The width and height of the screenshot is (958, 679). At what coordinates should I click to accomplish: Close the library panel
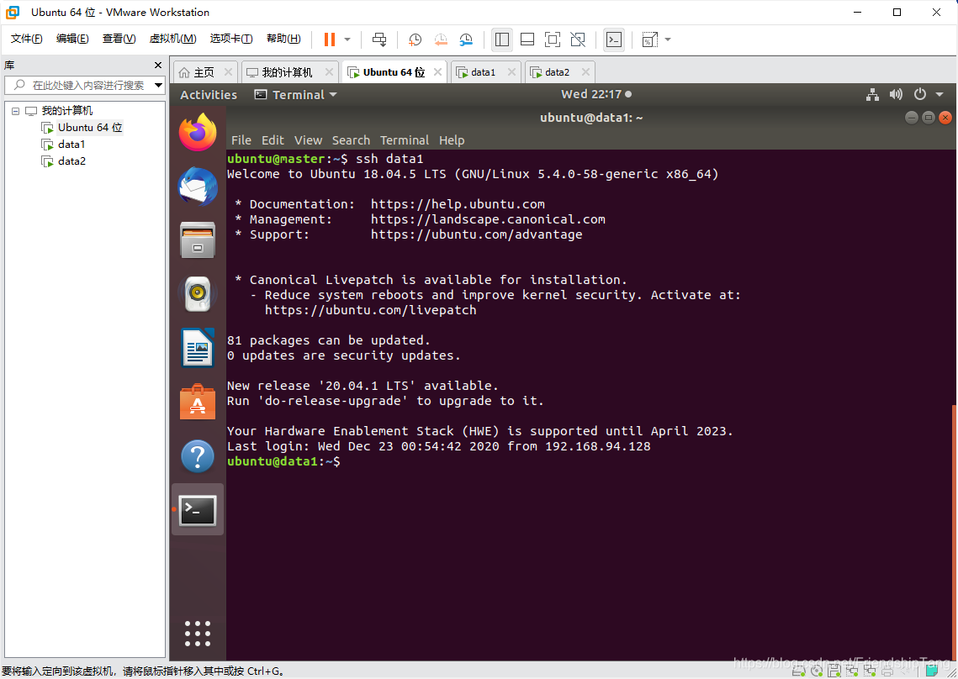(x=158, y=66)
